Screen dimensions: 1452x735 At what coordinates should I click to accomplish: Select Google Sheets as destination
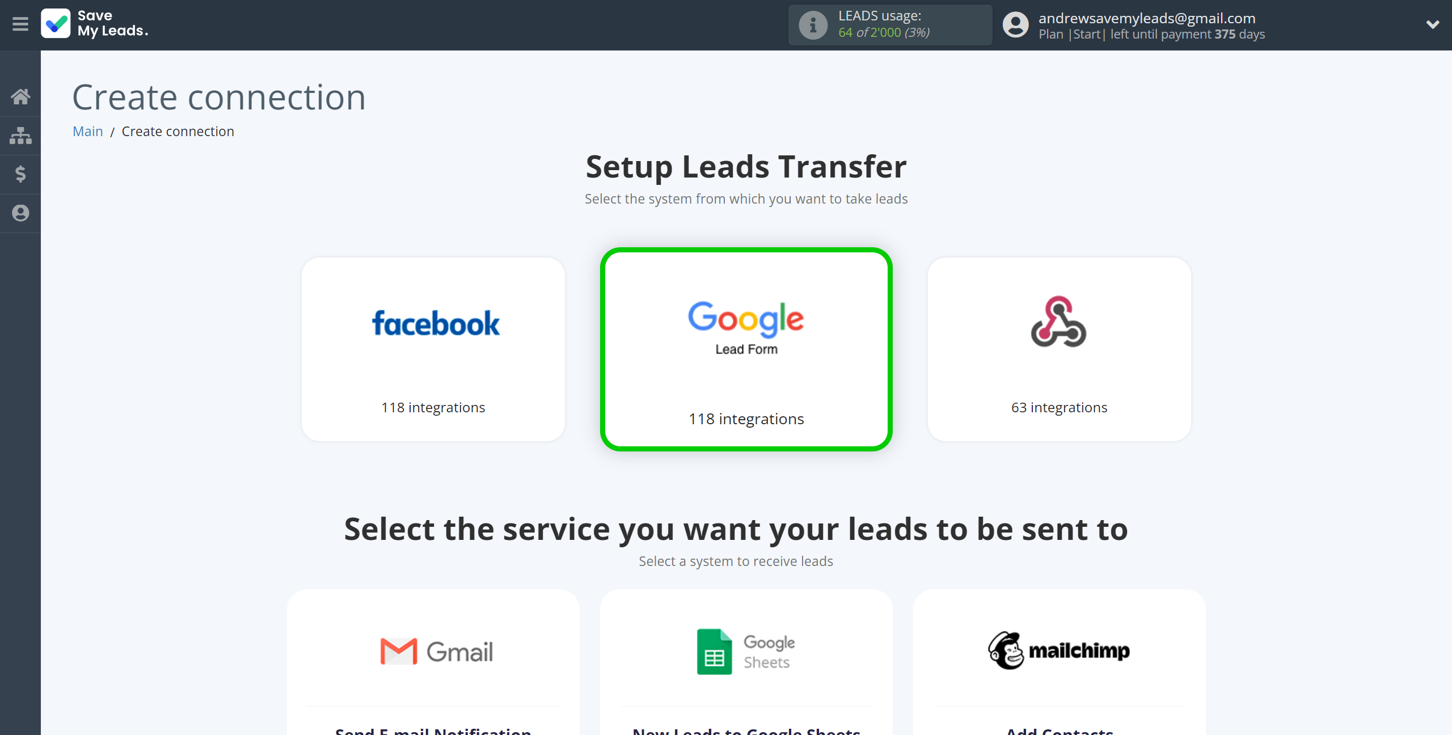[x=745, y=650]
